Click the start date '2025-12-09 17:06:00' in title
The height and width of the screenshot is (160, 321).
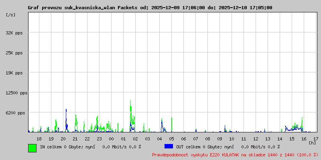pyautogui.click(x=178, y=8)
